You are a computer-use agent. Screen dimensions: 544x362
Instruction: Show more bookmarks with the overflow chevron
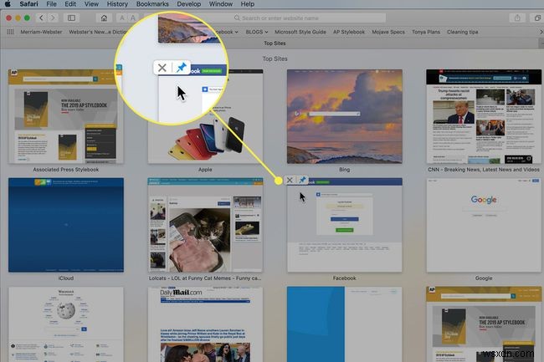541,32
